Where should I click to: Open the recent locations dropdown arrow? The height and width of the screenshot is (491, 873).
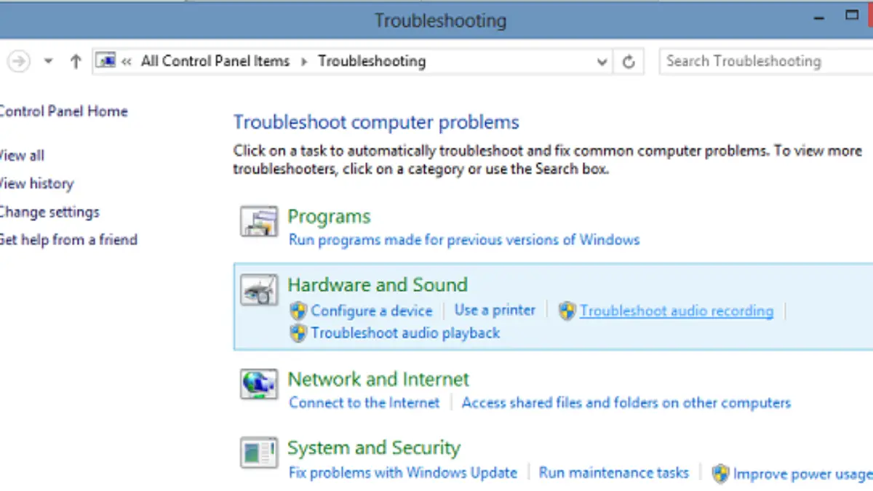pyautogui.click(x=49, y=62)
